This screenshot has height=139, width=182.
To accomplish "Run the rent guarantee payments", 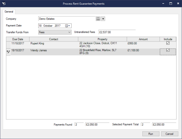I will point(151,134).
